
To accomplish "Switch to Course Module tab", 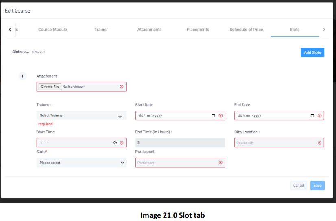I will click(53, 30).
